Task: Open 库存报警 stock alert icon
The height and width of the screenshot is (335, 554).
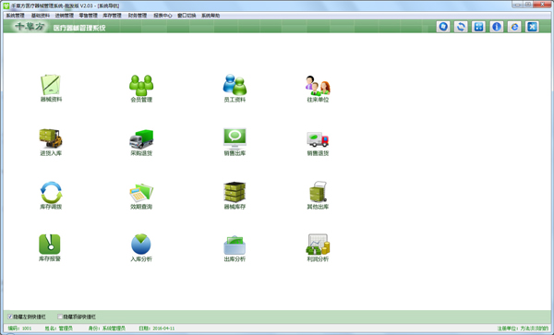Action: 50,245
